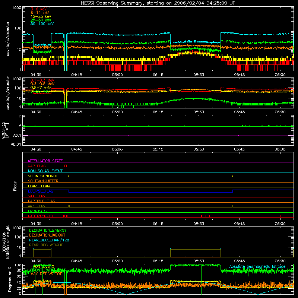Click the A0.01 tick label on GOES plot
The width and height of the screenshot is (298, 298).
click(x=16, y=144)
